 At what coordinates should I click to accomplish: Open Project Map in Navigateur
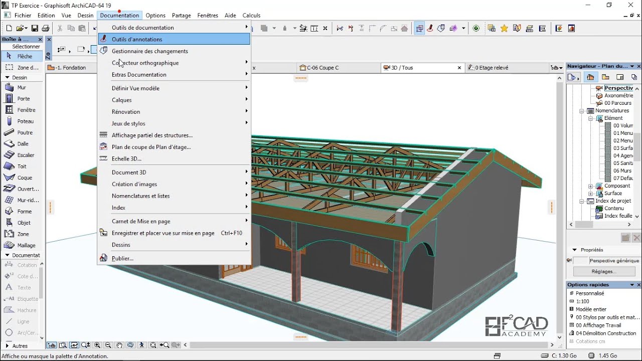point(590,77)
